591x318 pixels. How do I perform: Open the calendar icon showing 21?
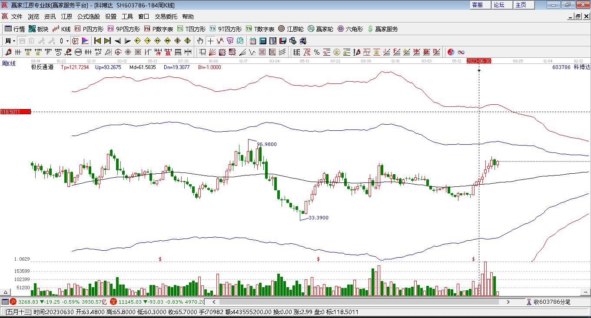(x=252, y=41)
